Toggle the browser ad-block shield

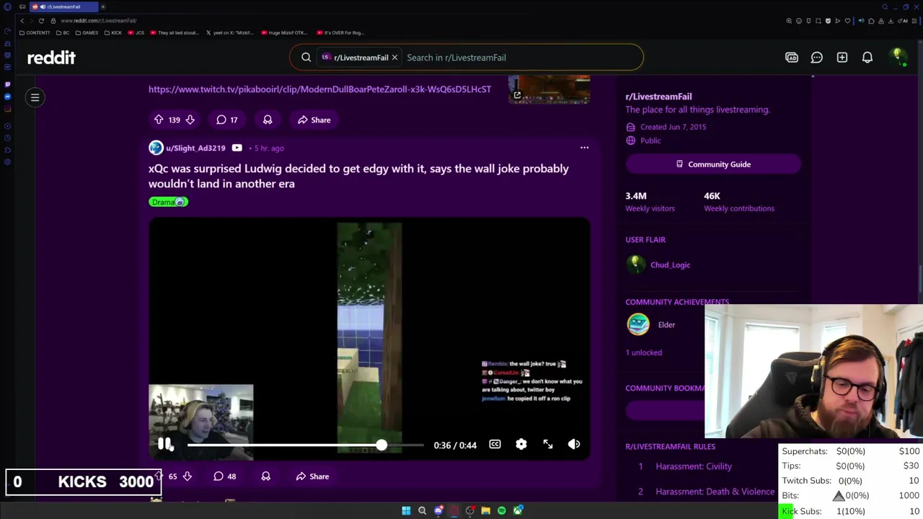click(828, 20)
